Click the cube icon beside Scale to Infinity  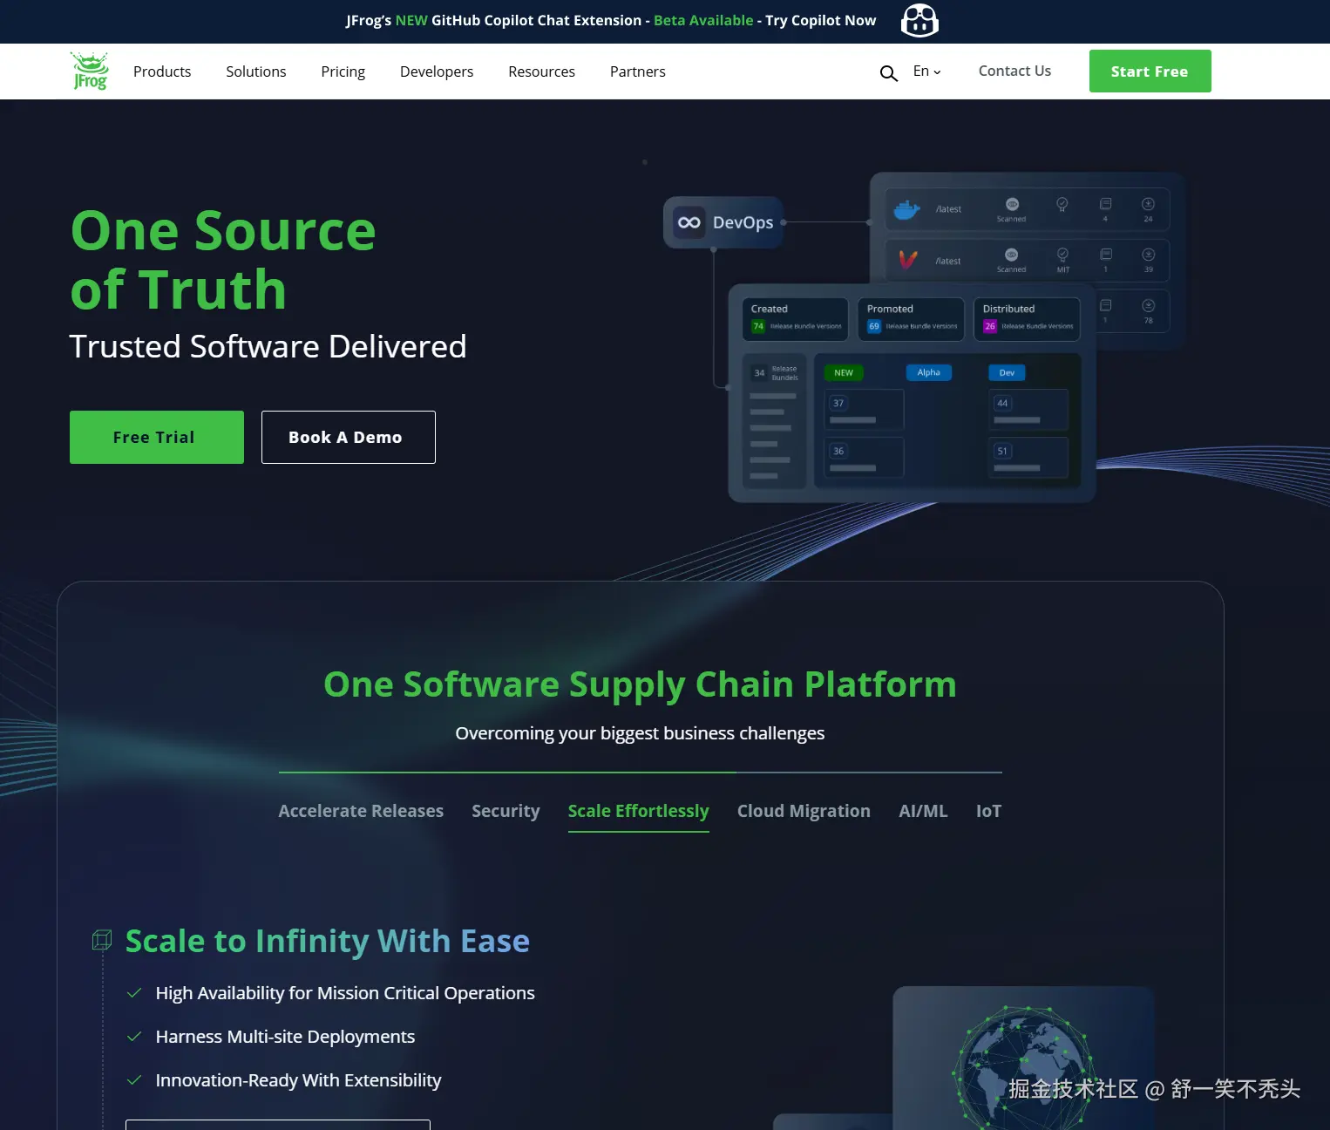[102, 940]
